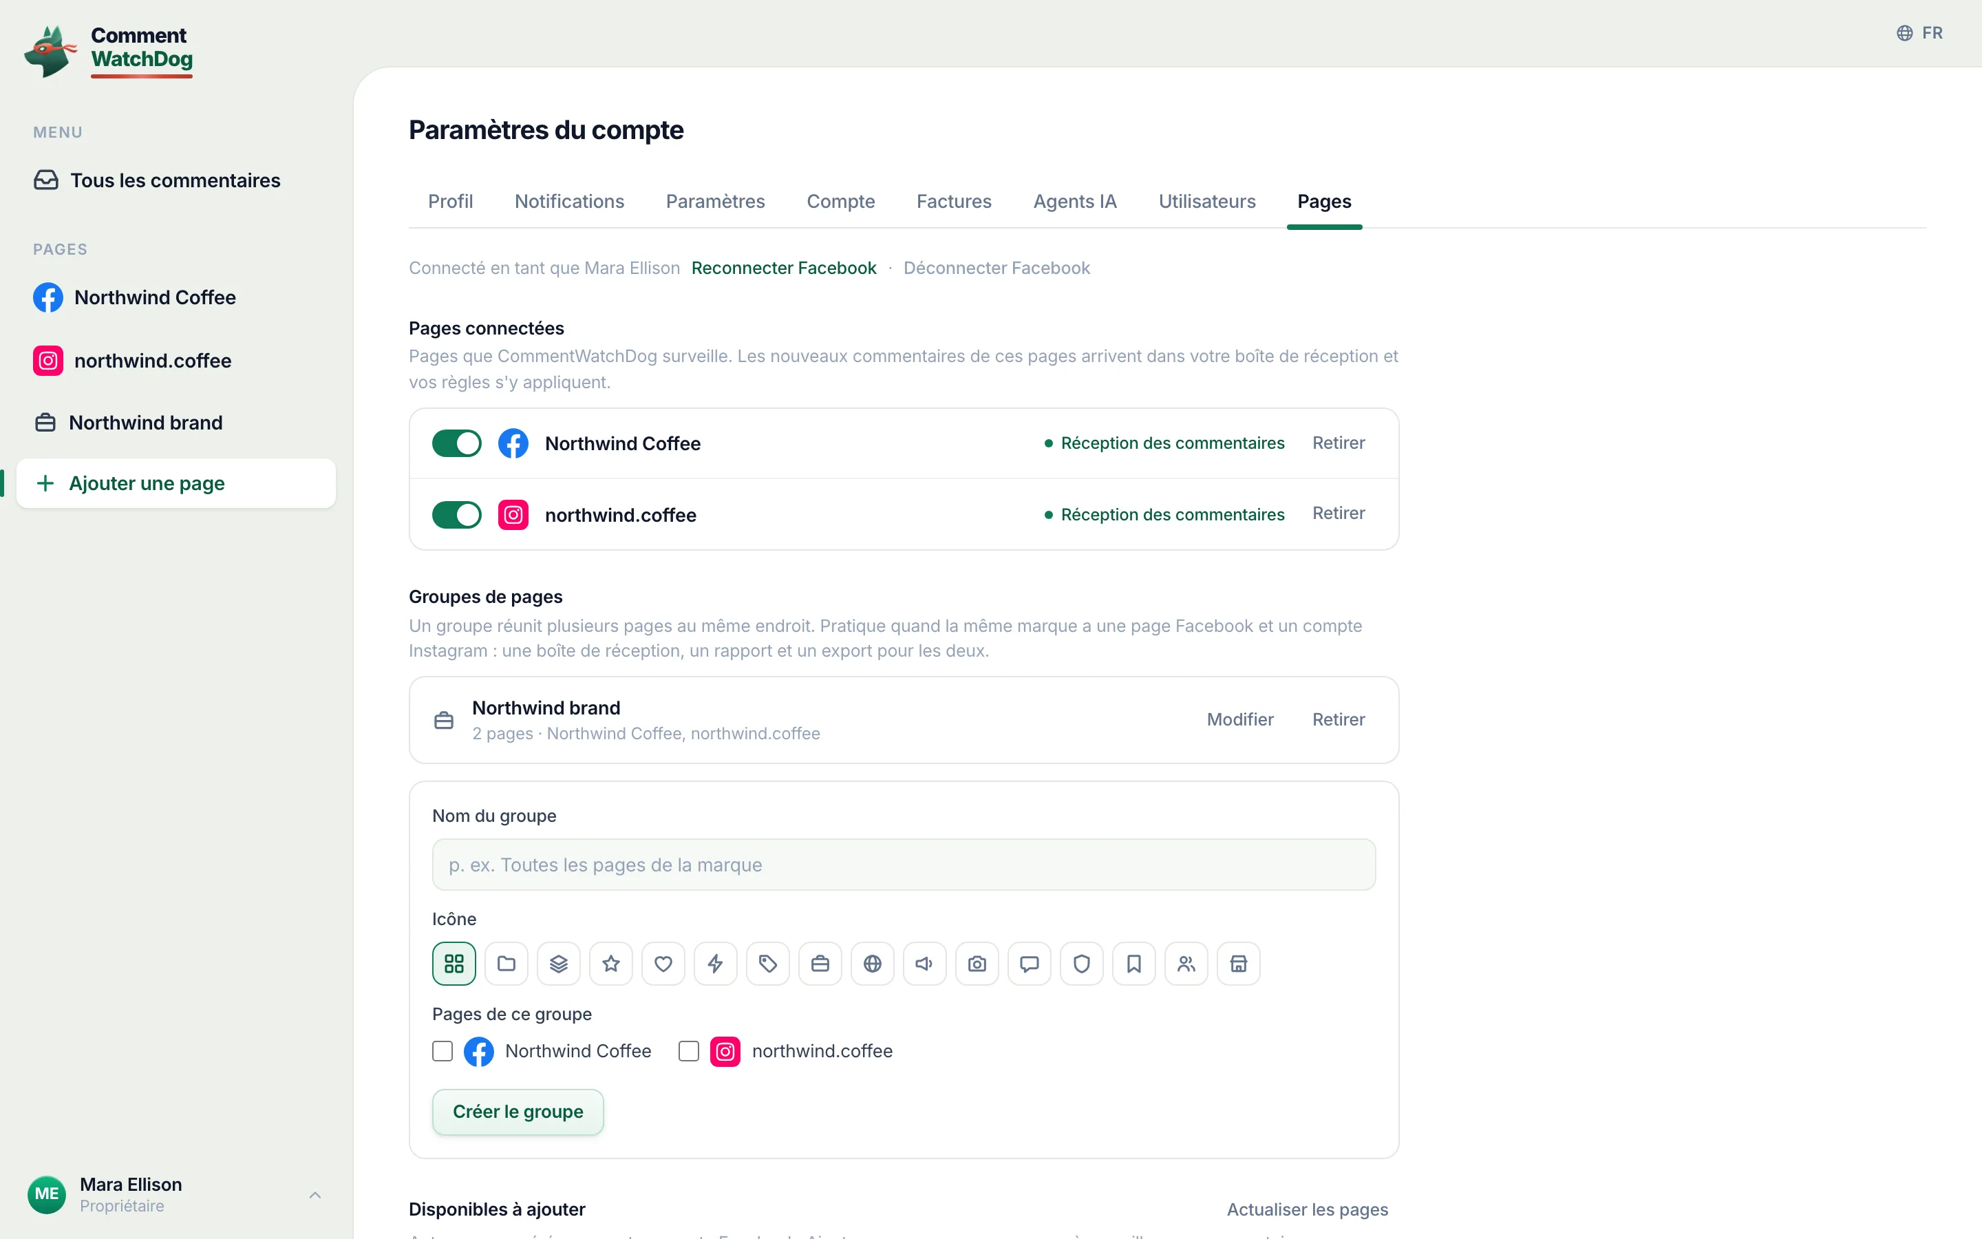Viewport: 1982px width, 1239px height.
Task: Select the users group icon
Action: click(1186, 964)
